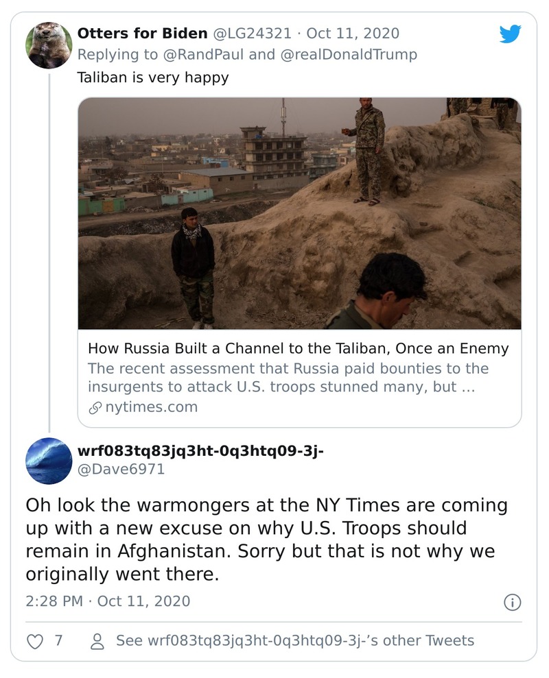Like the tweet with heart icon

point(34,641)
